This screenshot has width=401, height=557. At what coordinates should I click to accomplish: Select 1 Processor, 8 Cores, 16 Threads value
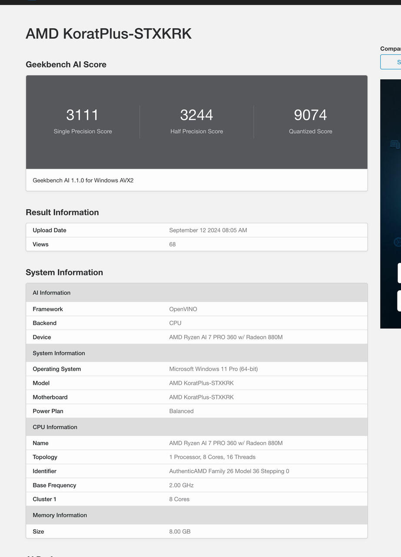(212, 457)
